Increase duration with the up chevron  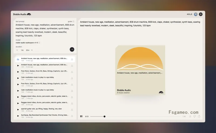(x=32, y=50)
